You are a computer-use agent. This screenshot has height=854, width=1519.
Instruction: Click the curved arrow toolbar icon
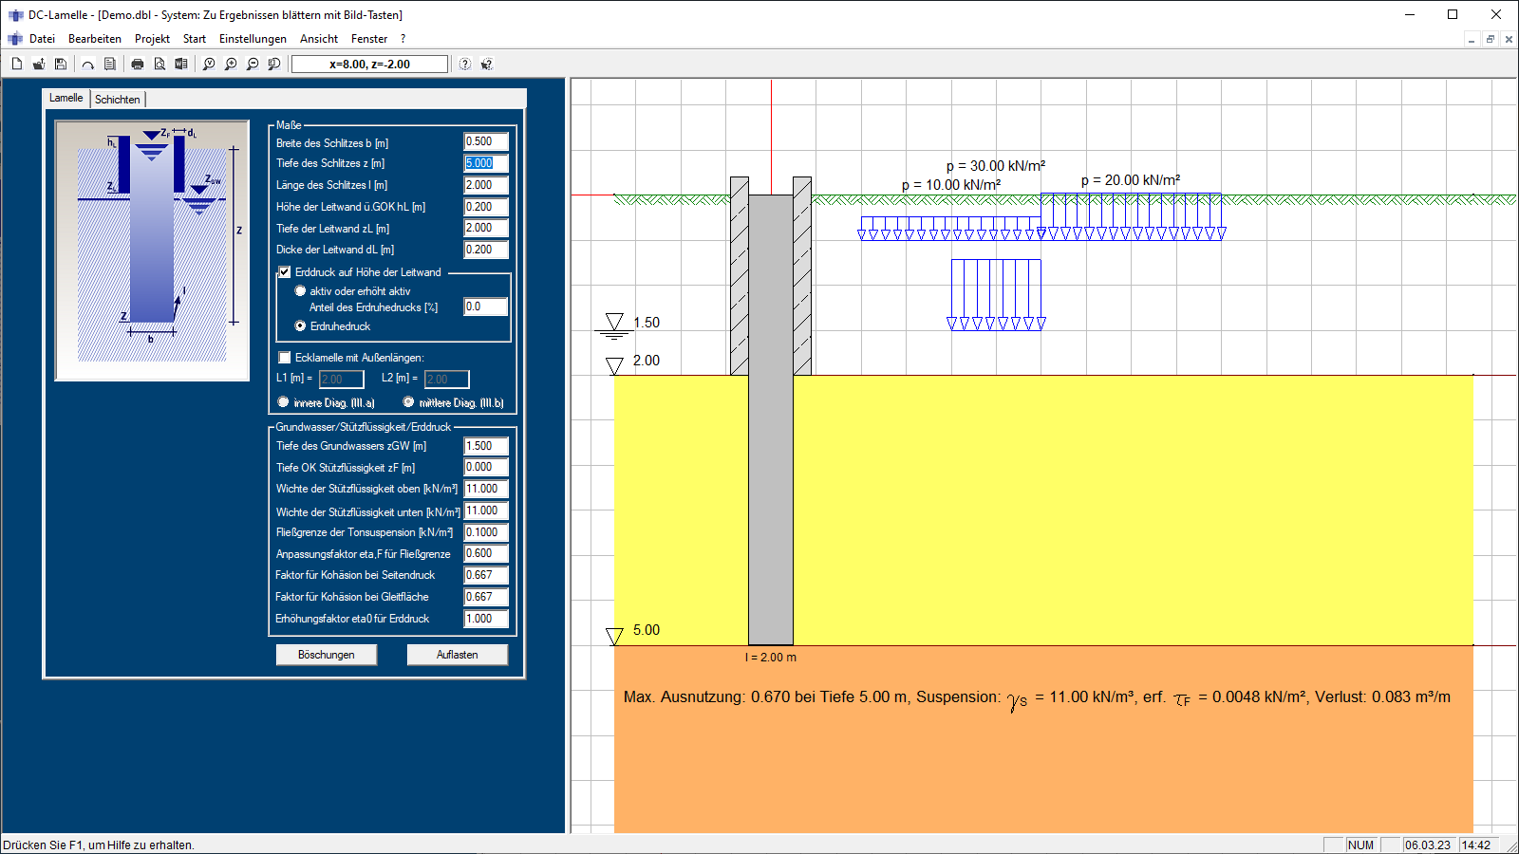(x=88, y=65)
